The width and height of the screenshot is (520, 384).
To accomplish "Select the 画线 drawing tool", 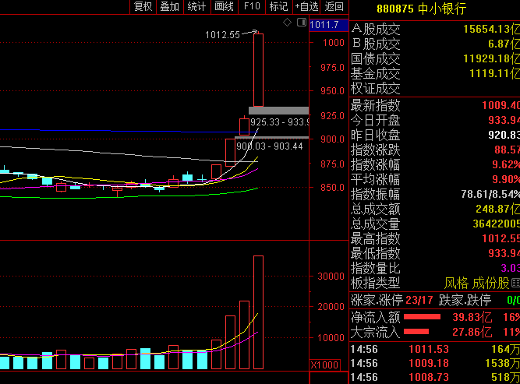I will pyautogui.click(x=224, y=7).
